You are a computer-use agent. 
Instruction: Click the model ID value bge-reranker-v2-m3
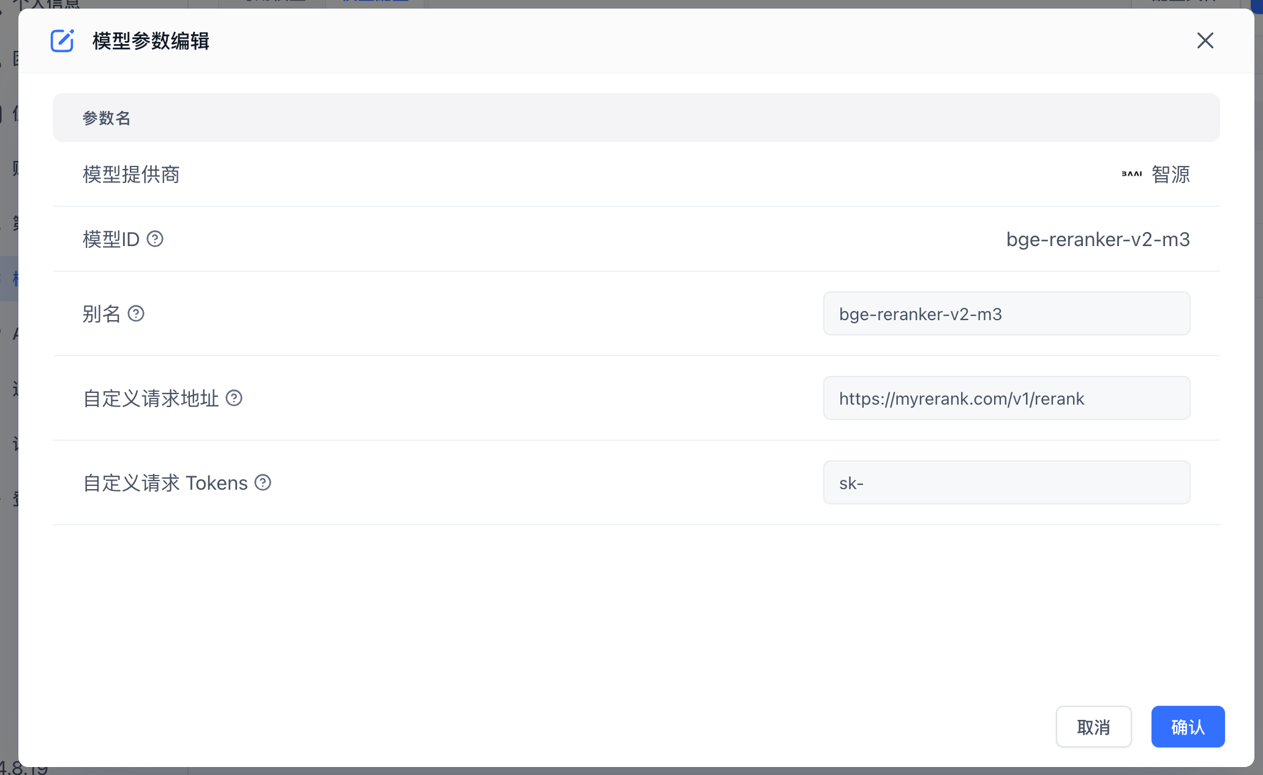1098,239
